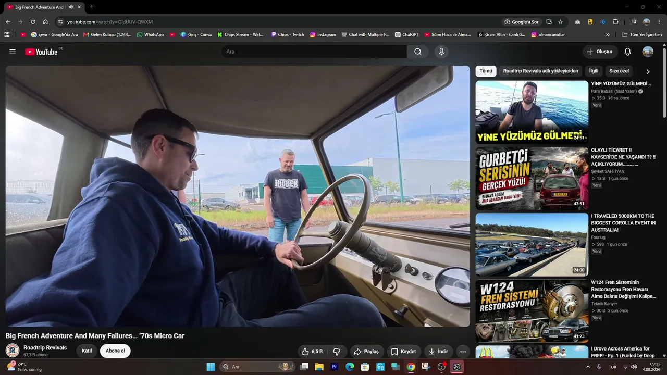Open the YouTube account avatar menu

click(x=648, y=52)
